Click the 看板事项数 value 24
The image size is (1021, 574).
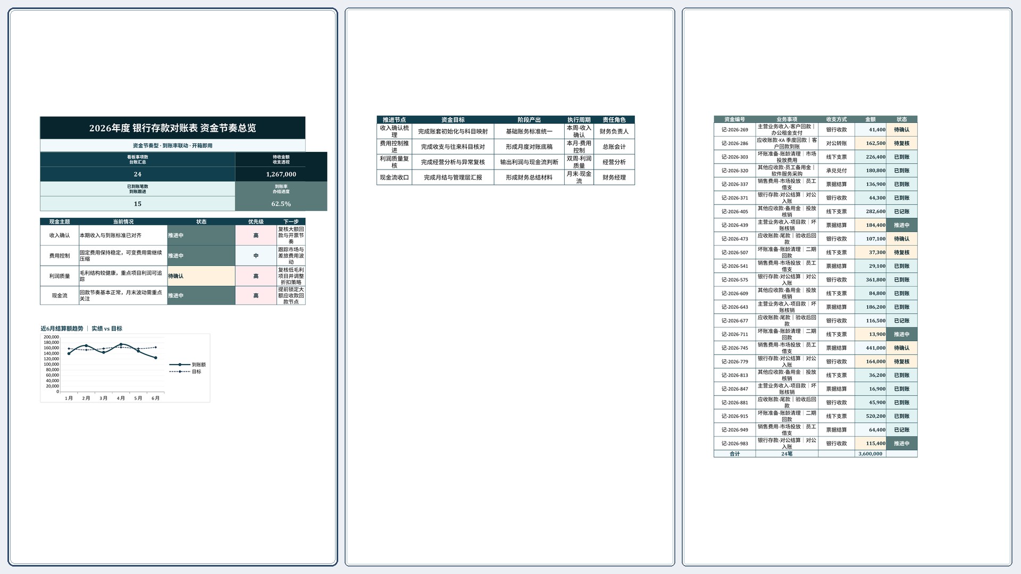pyautogui.click(x=138, y=174)
